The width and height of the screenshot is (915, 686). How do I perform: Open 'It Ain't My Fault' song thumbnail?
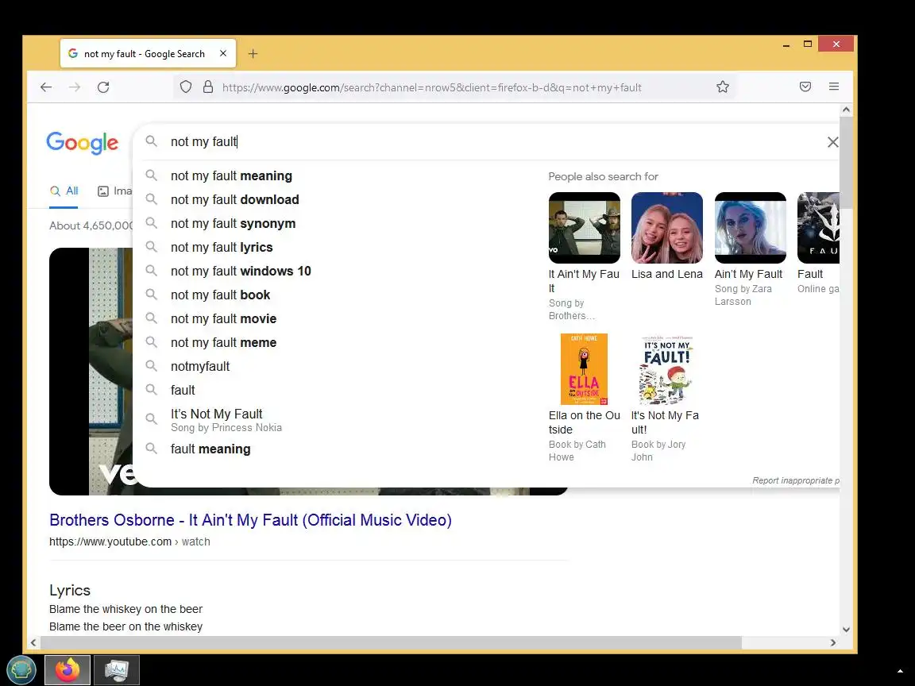pos(584,228)
